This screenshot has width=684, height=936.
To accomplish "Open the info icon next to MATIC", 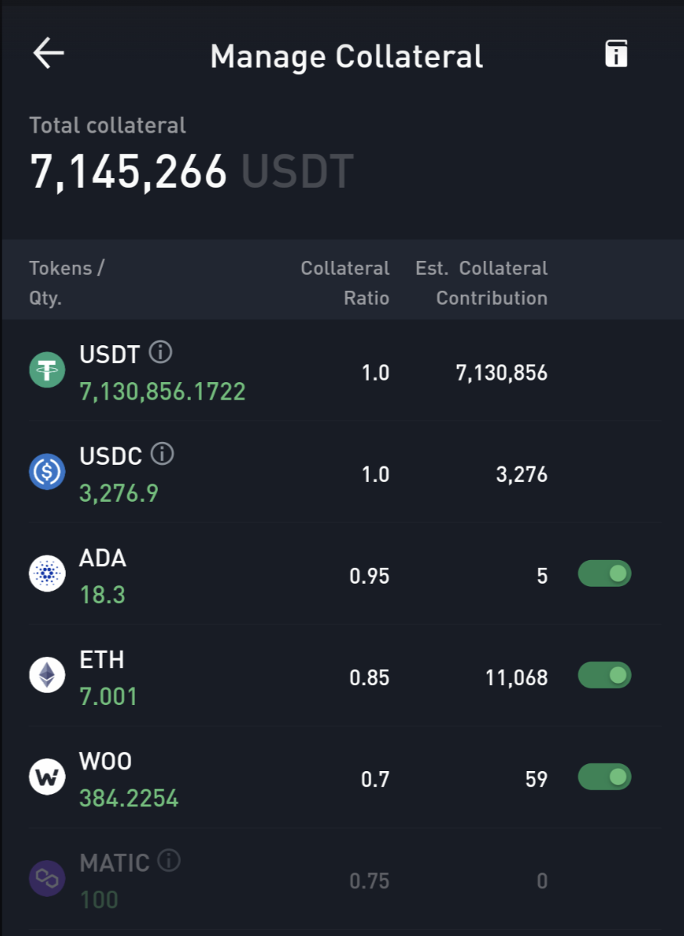I will click(x=169, y=861).
